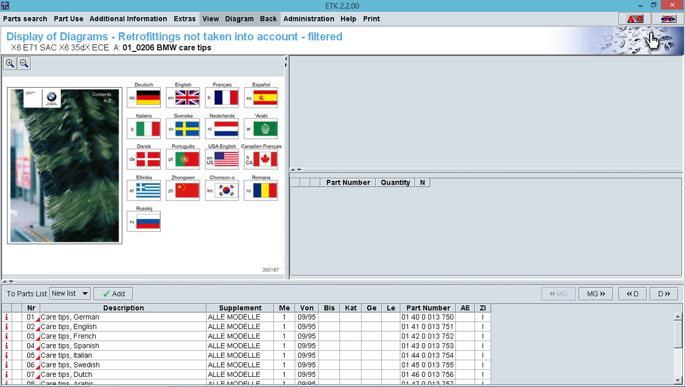Viewport: 685px width, 387px height.
Task: Open the Diagram menu
Action: pos(239,19)
